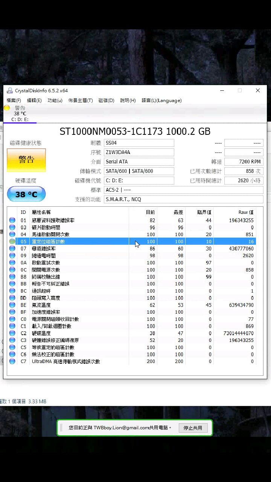Click status orb for row BD 磁頭寫入高度
271x482 pixels.
[12, 298]
